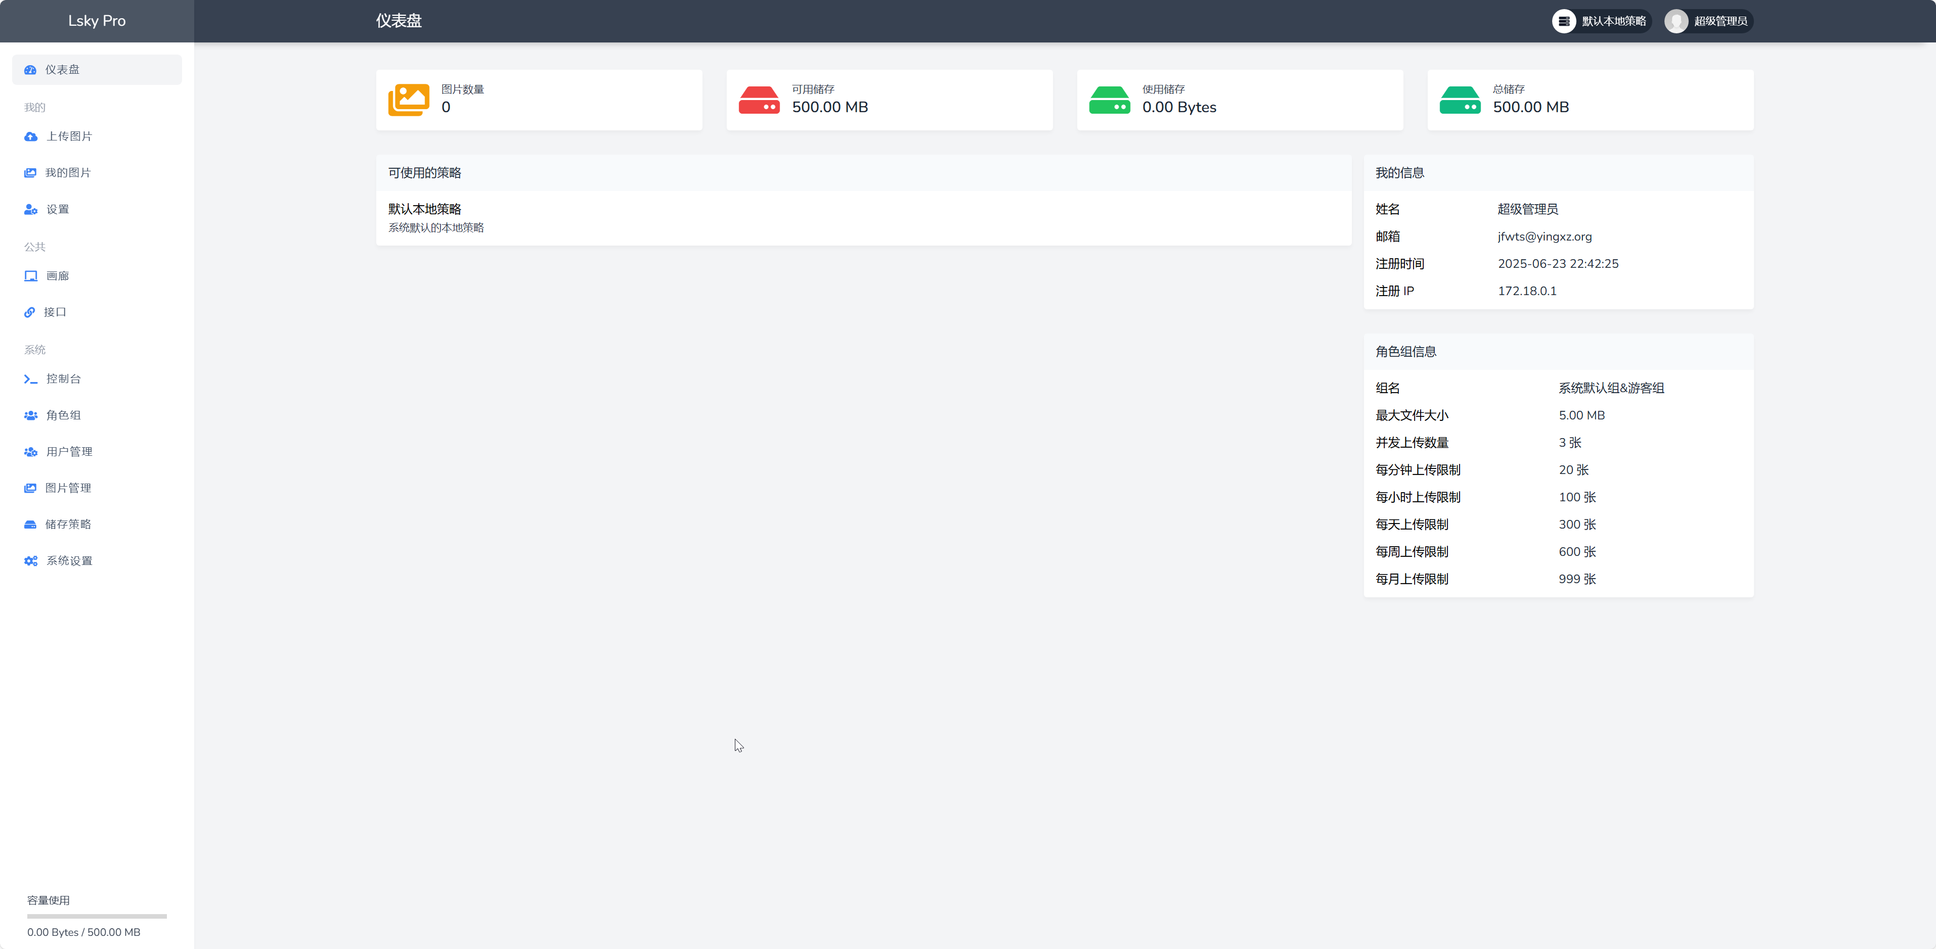Image resolution: width=1936 pixels, height=949 pixels.
Task: Click the 角色组信息 panel heading
Action: click(1405, 351)
